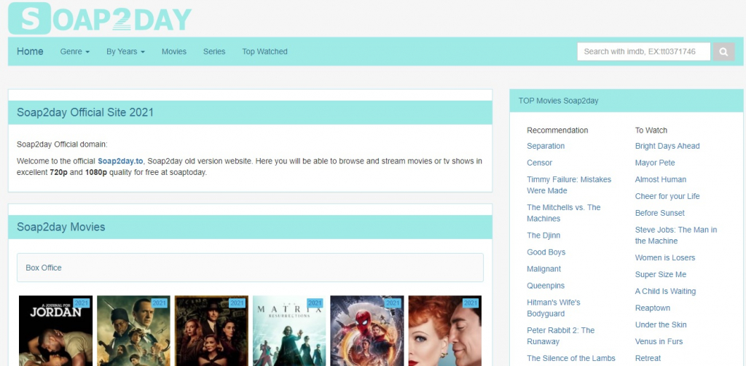This screenshot has height=366, width=746.
Task: Open the Movies section
Action: point(174,52)
